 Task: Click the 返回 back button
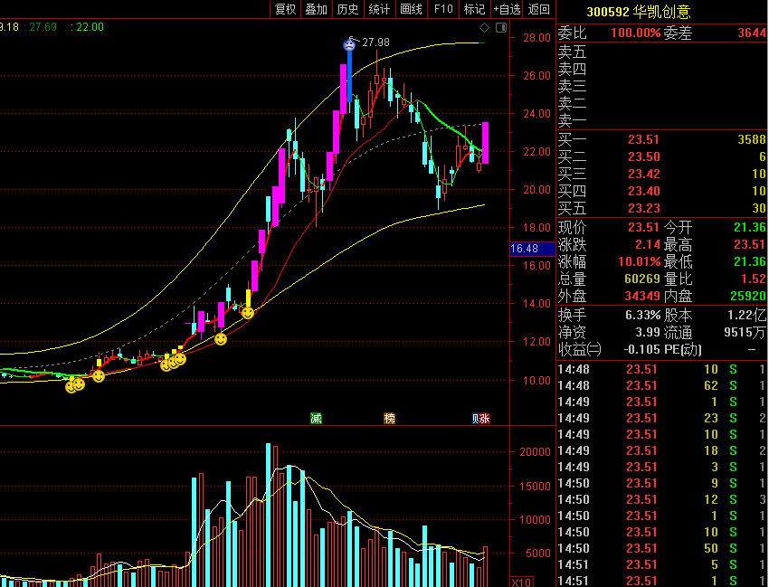(x=538, y=9)
